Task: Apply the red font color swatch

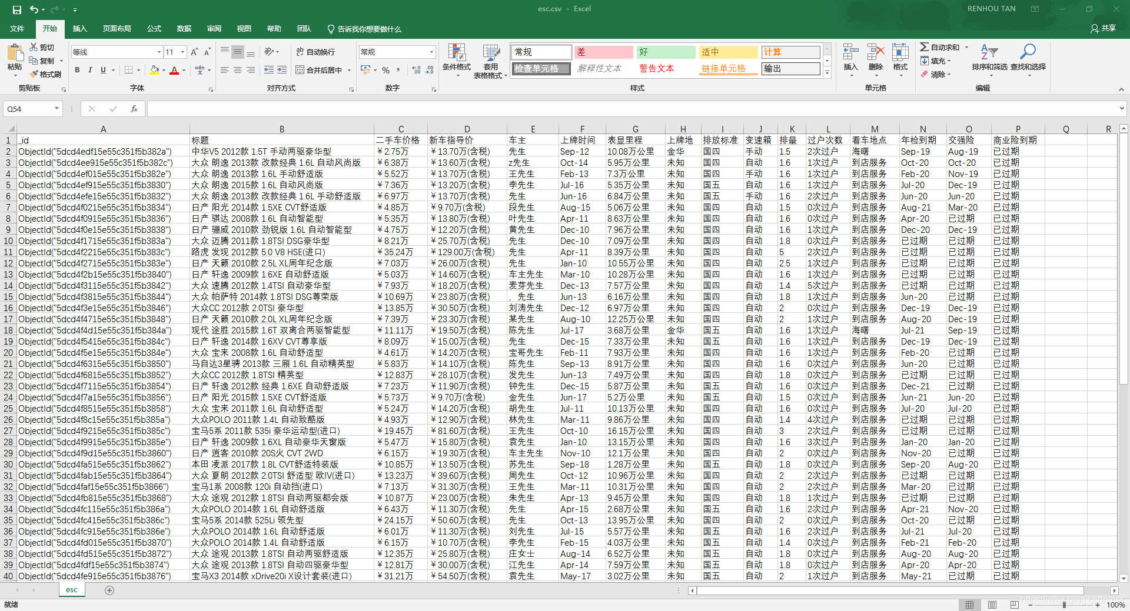Action: 174,70
